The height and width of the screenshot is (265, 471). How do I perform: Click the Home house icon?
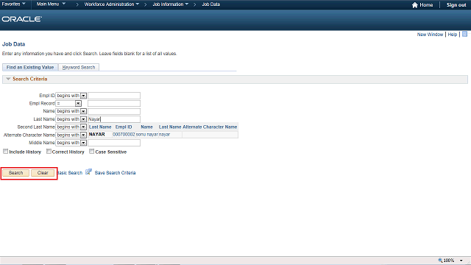pyautogui.click(x=415, y=5)
